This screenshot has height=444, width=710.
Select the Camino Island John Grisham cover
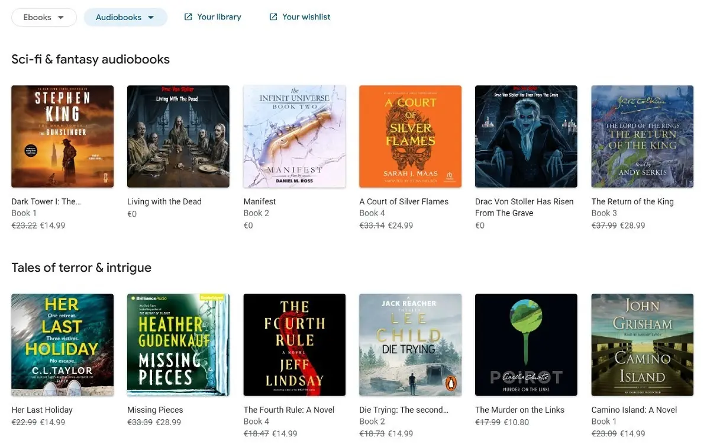click(x=643, y=345)
